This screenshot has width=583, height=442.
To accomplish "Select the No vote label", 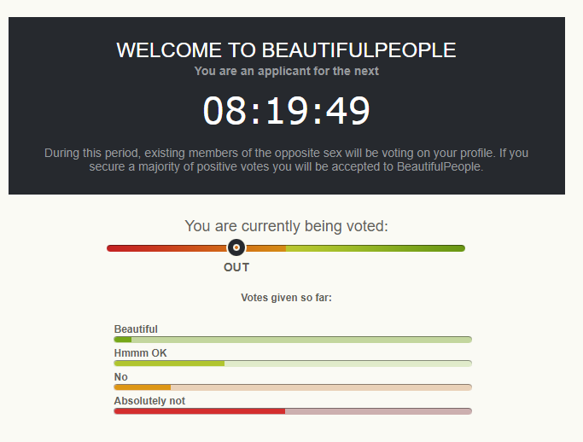I will 121,377.
